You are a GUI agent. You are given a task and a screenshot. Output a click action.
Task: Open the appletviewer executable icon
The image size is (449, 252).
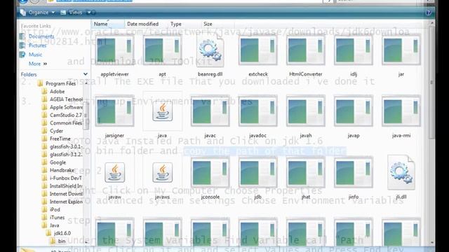pos(114,50)
